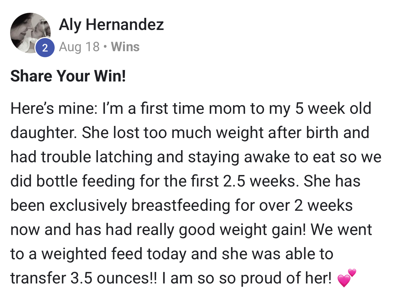395x304 pixels.
Task: Click the blue level 2 badge
Action: click(x=45, y=48)
